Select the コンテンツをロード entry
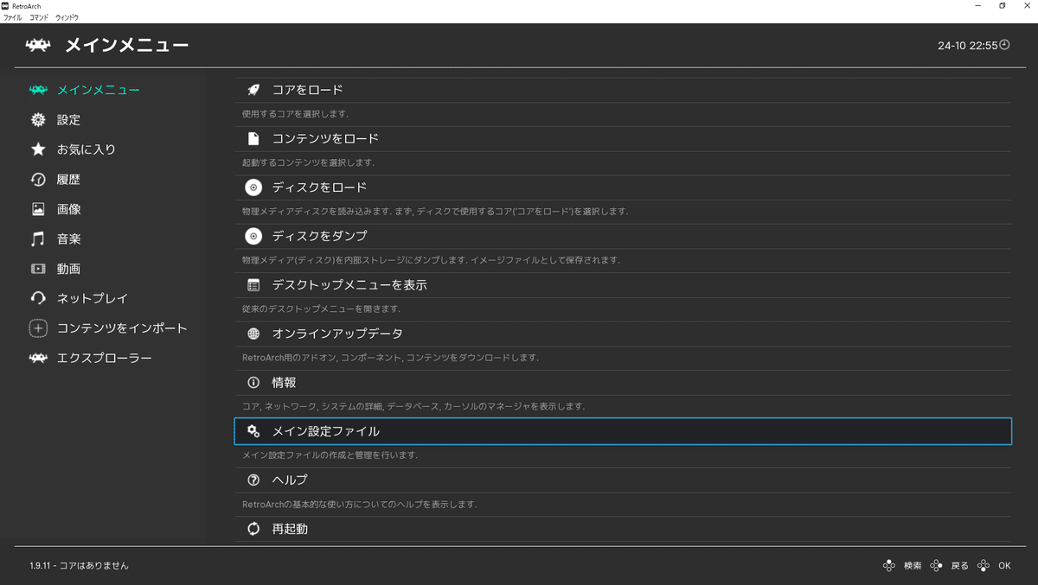The image size is (1038, 585). pyautogui.click(x=623, y=138)
